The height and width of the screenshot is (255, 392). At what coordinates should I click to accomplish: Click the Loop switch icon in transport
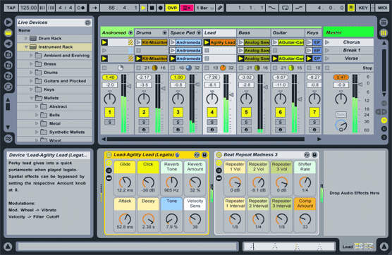285,8
